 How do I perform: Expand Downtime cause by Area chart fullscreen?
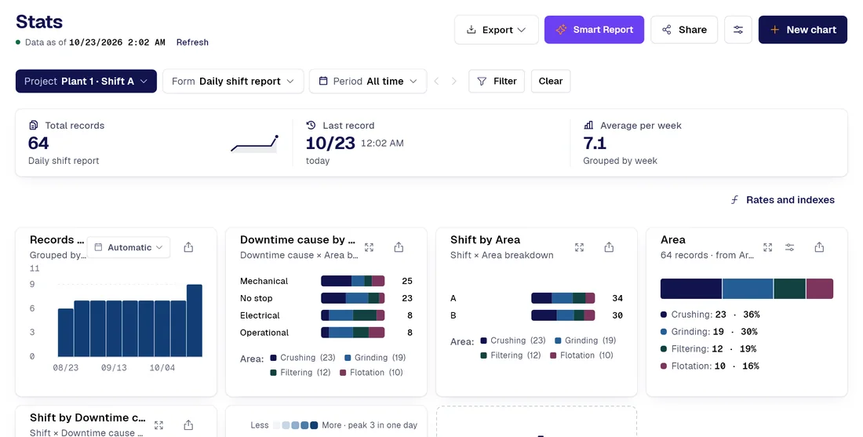370,247
